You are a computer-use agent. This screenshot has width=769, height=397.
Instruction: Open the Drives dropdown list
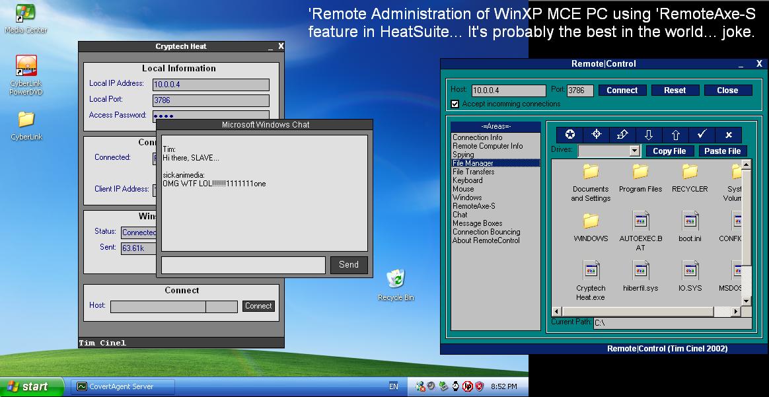tap(635, 151)
